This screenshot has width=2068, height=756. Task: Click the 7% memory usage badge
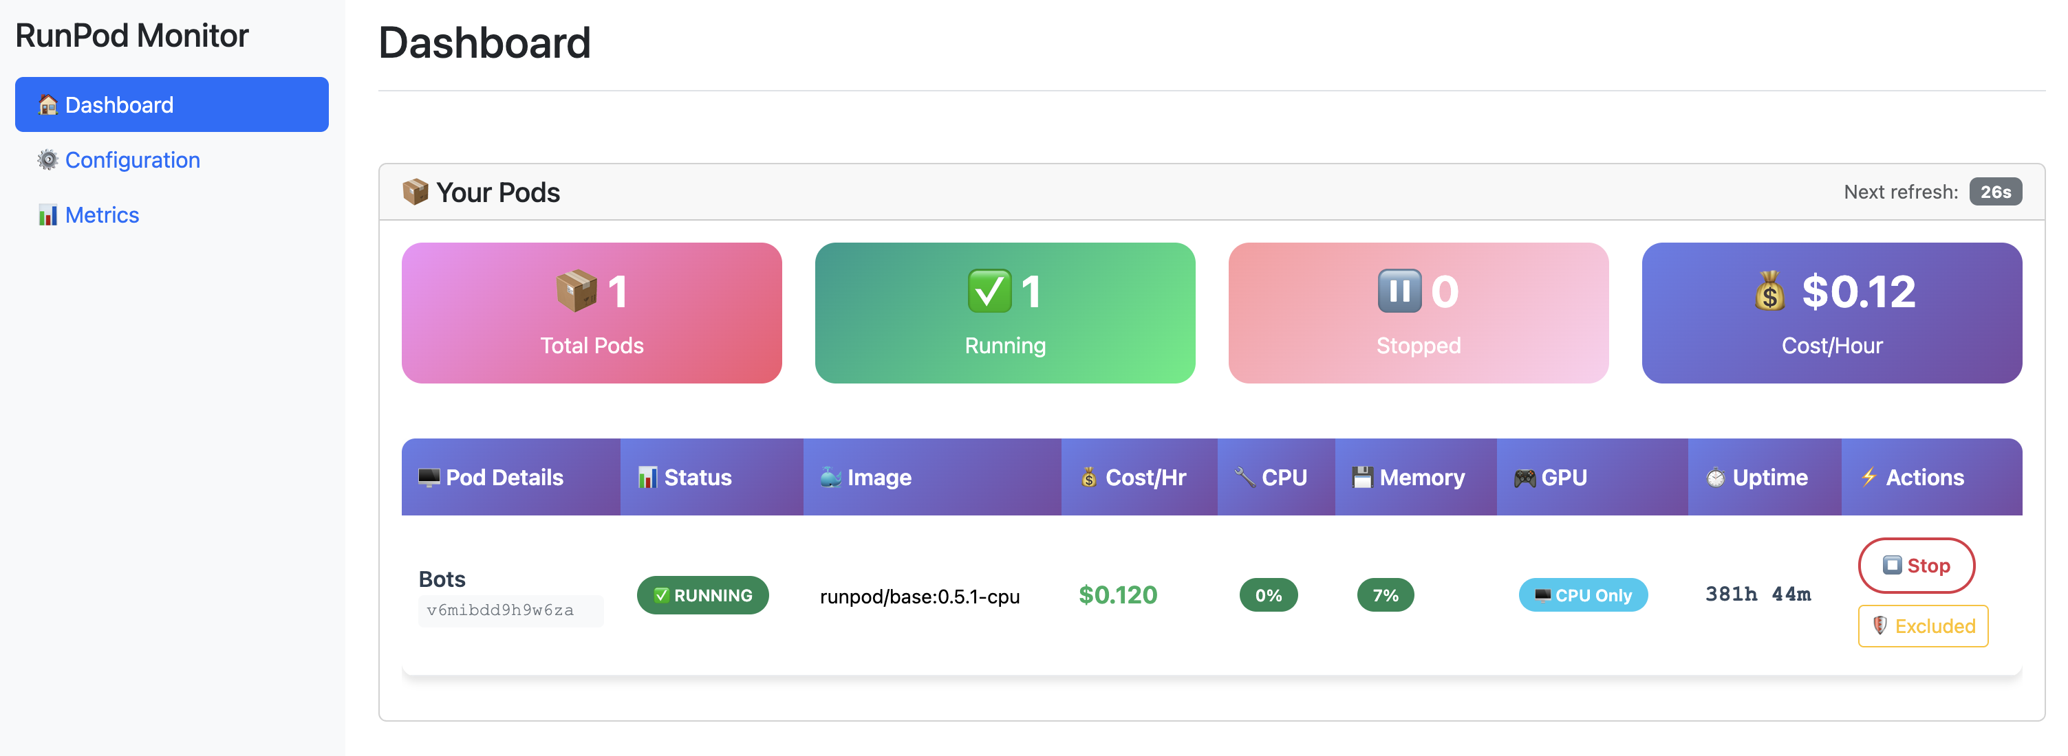[1385, 596]
